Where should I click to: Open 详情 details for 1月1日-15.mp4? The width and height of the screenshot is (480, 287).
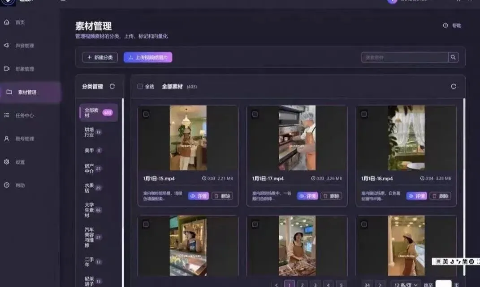coord(199,196)
